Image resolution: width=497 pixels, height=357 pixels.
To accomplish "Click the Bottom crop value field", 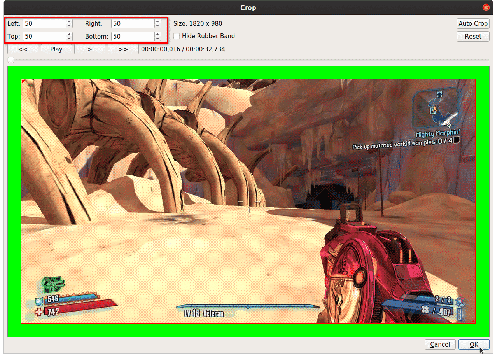I will point(133,36).
